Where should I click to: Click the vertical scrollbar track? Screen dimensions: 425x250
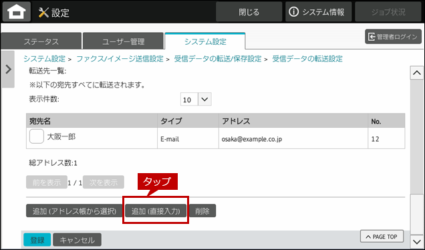(x=416, y=157)
